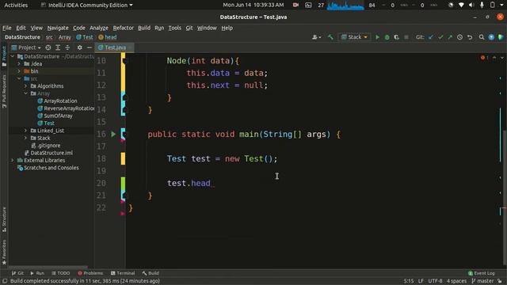
Task: Open the Run tool window button
Action: pyautogui.click(x=37, y=273)
